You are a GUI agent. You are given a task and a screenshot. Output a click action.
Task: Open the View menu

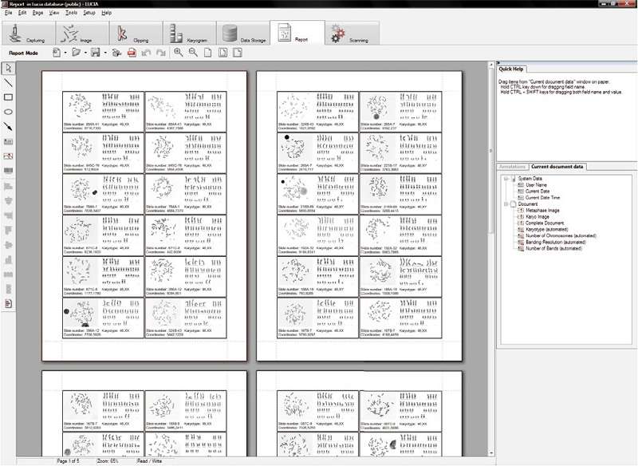point(54,13)
